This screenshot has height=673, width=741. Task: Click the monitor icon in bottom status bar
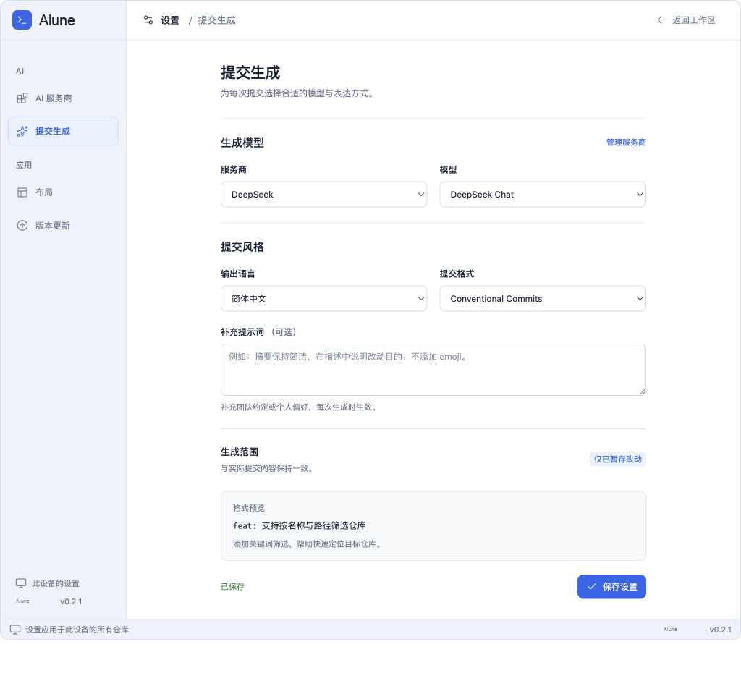[x=15, y=630]
